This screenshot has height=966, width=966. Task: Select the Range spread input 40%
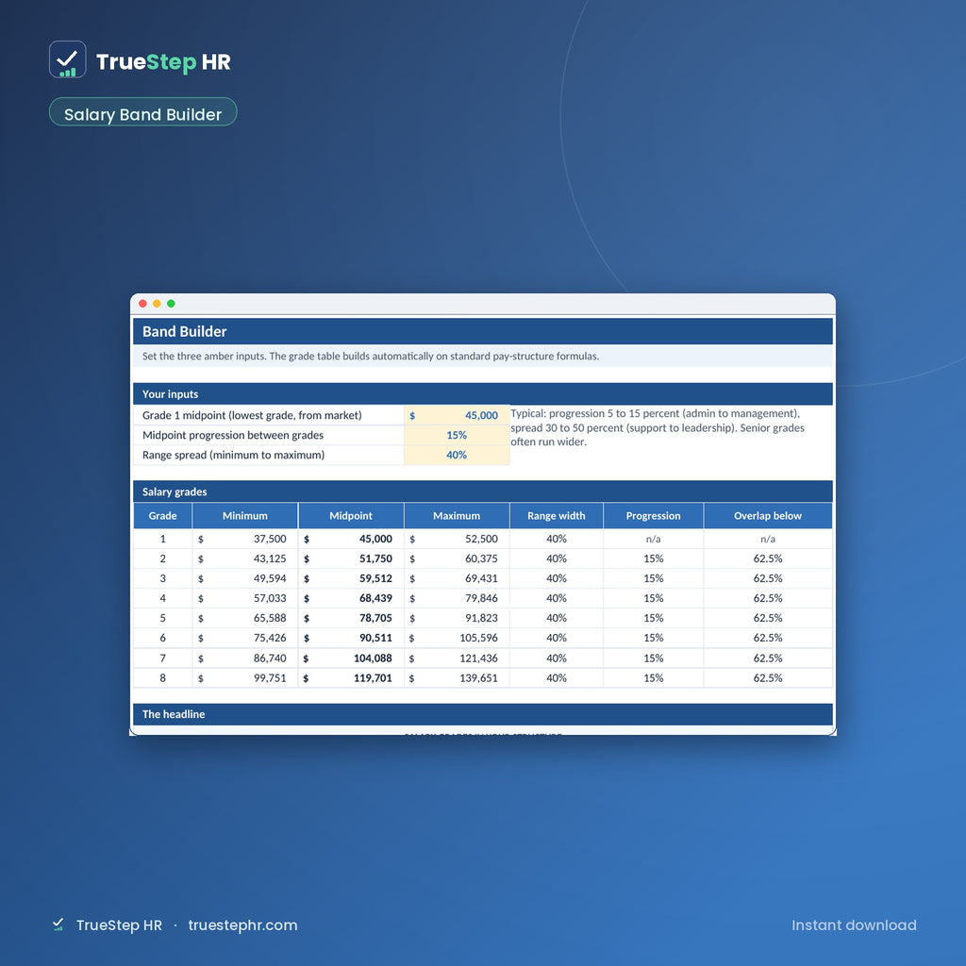pyautogui.click(x=457, y=455)
